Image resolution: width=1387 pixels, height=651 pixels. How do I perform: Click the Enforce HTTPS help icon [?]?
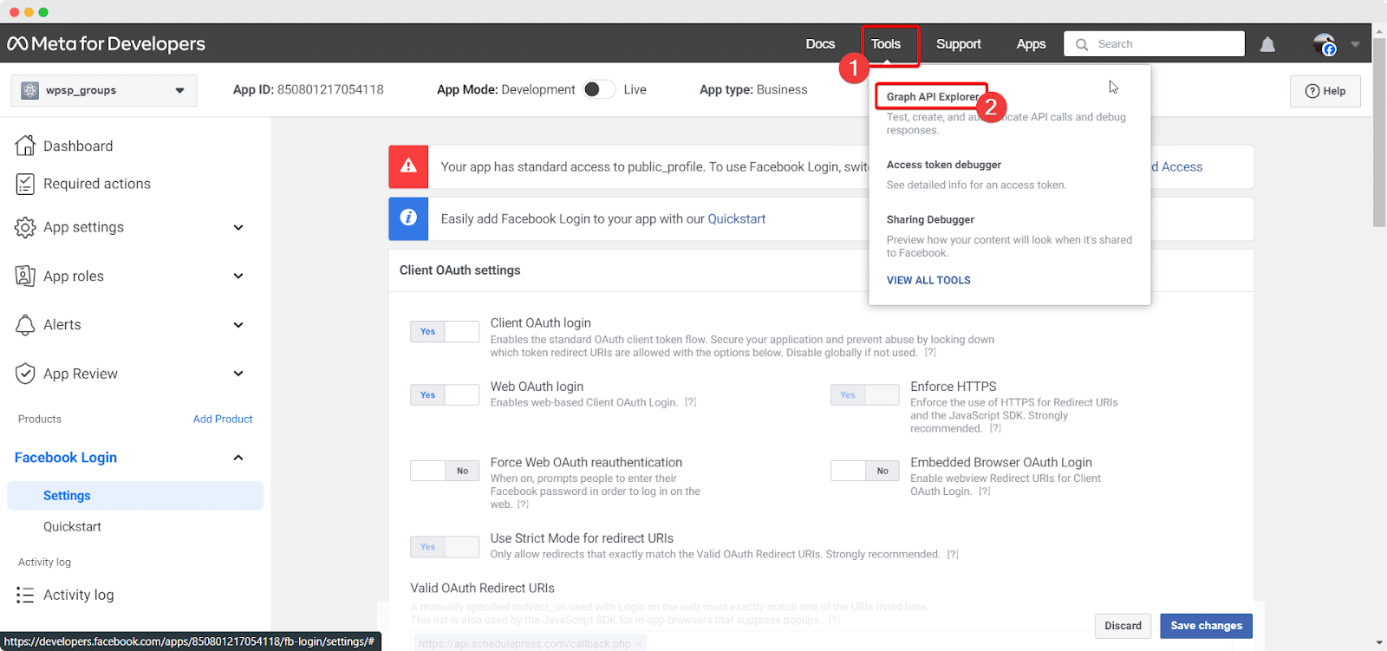coord(995,428)
